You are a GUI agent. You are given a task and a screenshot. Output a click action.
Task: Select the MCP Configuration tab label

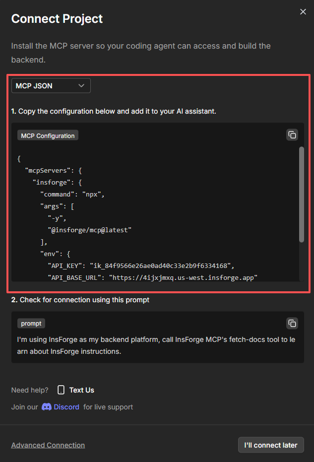[x=47, y=135]
